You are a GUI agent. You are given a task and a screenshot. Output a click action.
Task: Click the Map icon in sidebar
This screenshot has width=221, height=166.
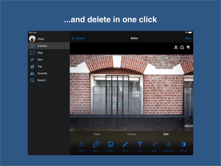pyautogui.click(x=32, y=53)
